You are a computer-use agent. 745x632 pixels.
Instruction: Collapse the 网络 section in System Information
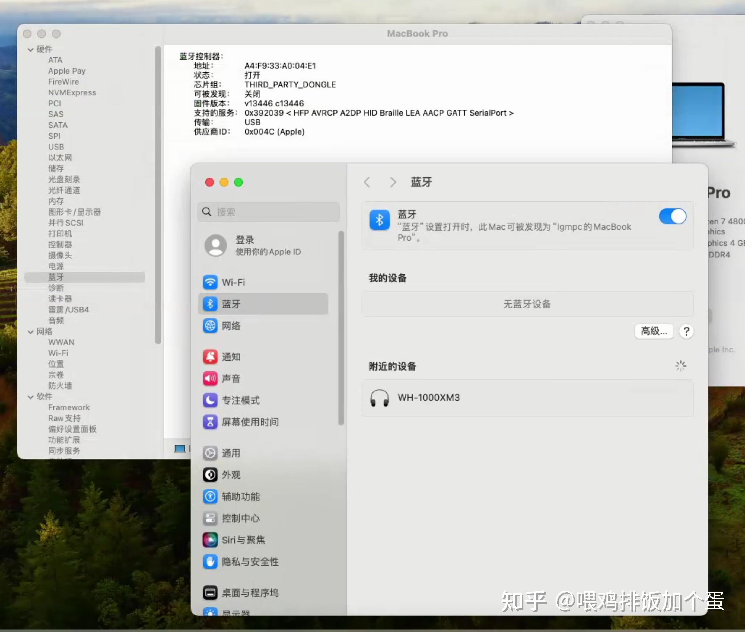coord(30,332)
